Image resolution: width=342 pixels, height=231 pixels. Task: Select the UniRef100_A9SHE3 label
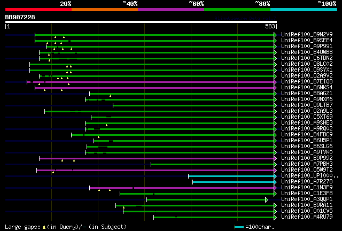(307, 123)
